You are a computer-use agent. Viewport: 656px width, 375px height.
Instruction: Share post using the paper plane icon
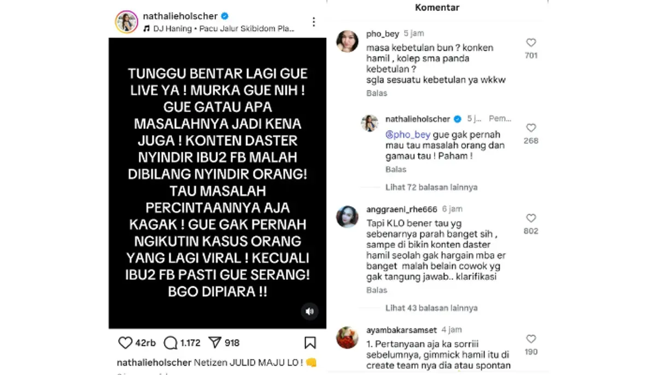coord(215,343)
